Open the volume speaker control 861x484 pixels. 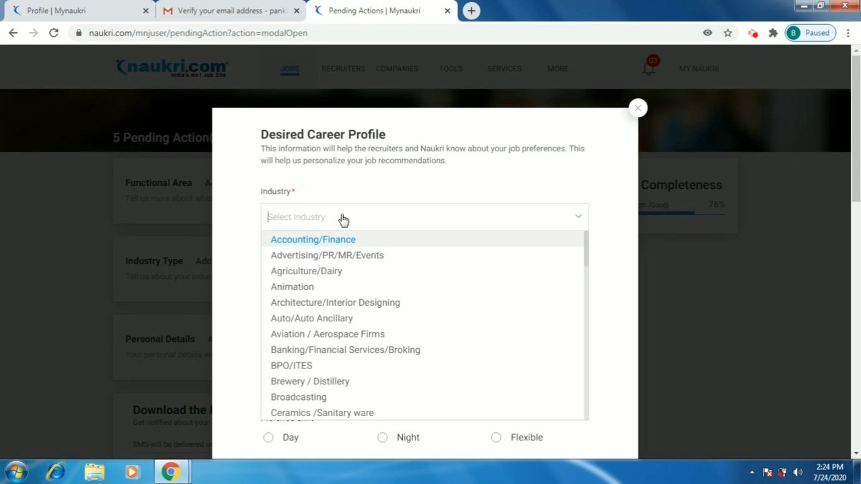coord(798,472)
